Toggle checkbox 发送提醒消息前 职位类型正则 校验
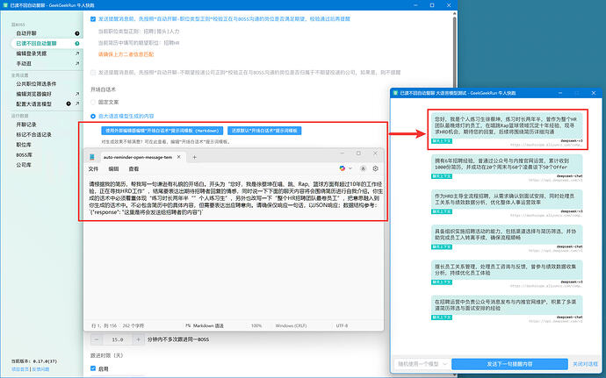Screen dimensions: 606x378 (x=93, y=19)
